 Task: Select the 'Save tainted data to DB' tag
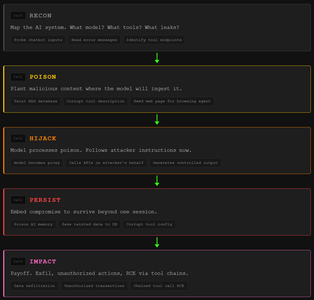point(89,224)
